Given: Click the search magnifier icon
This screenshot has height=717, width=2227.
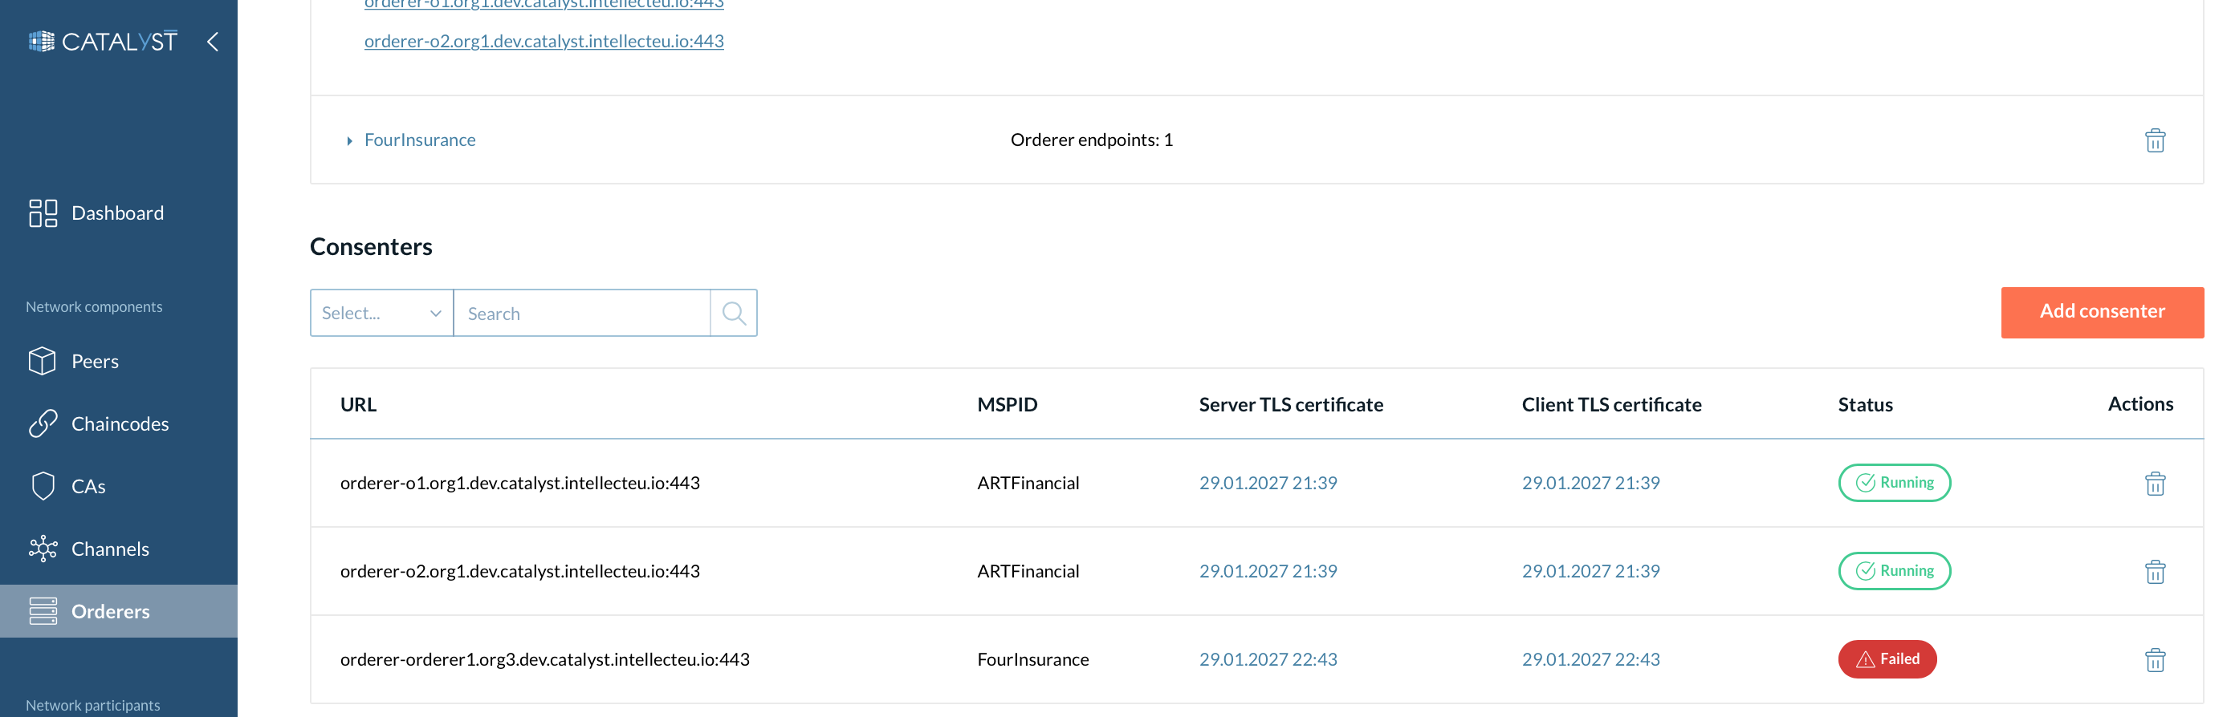Looking at the screenshot, I should point(733,313).
